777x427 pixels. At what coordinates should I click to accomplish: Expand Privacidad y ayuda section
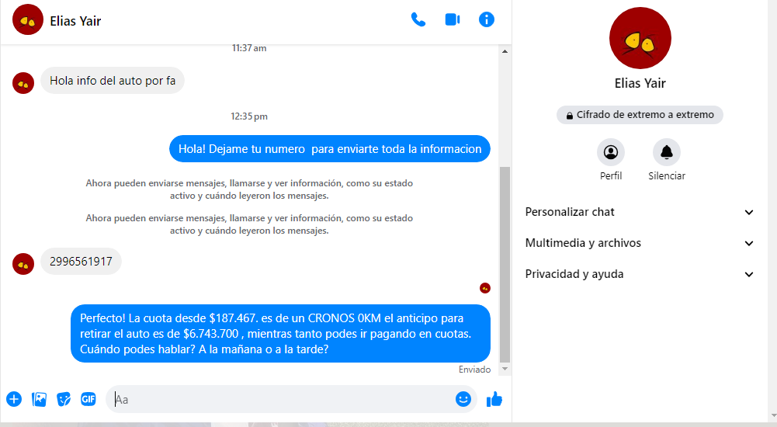pyautogui.click(x=640, y=274)
